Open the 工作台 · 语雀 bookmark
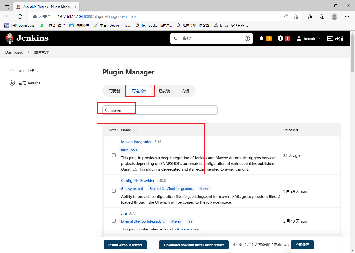This screenshot has height=253, width=355. click(52, 25)
